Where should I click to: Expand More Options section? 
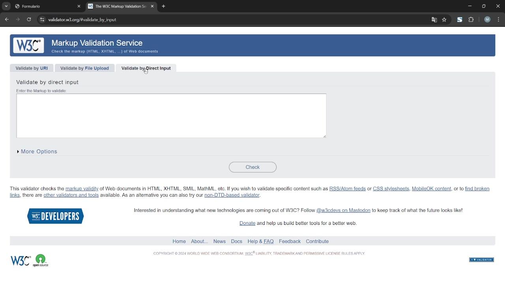point(37,151)
